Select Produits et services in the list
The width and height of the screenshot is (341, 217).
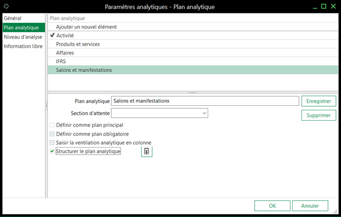pos(78,44)
